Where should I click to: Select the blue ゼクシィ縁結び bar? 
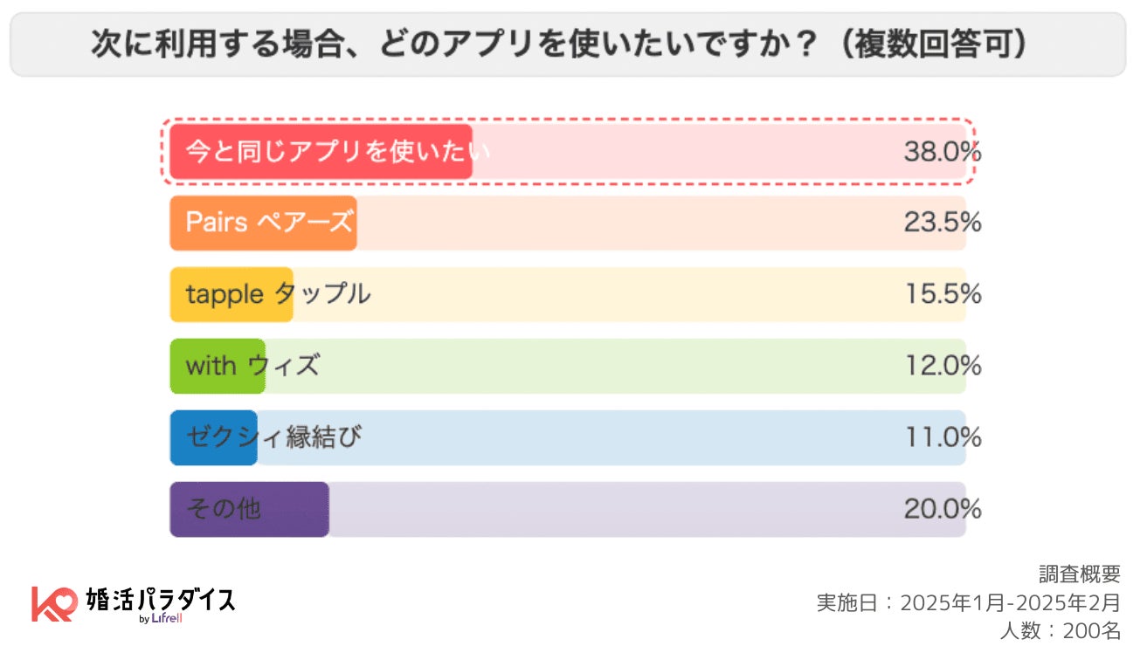click(x=214, y=437)
